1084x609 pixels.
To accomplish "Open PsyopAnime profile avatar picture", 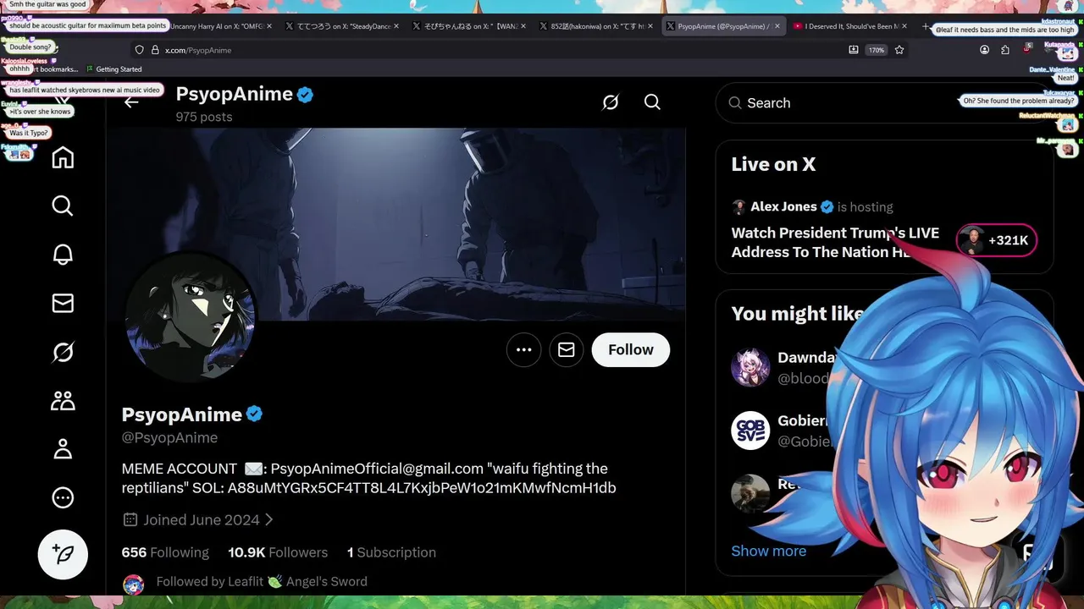I will click(190, 318).
